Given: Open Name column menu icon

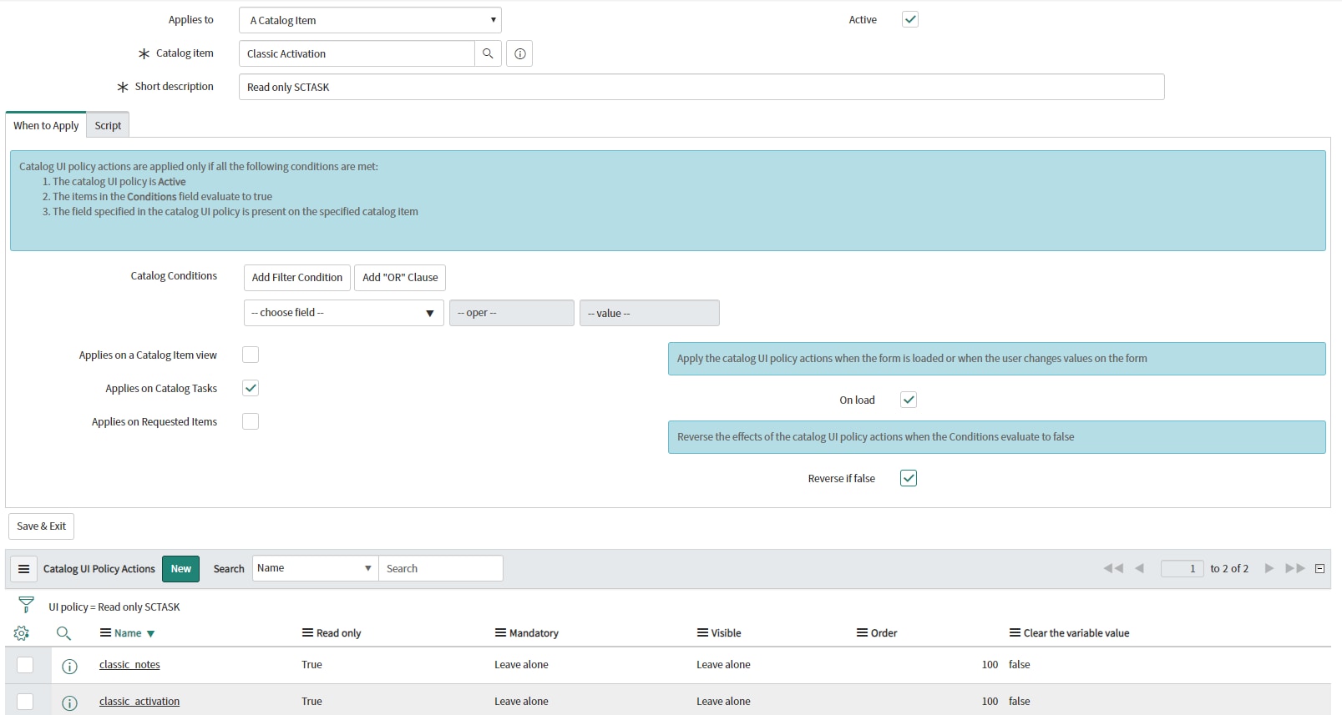Looking at the screenshot, I should (105, 633).
